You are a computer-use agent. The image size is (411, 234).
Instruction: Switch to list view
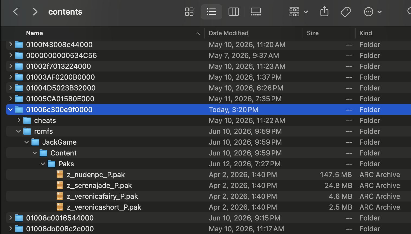click(x=211, y=12)
